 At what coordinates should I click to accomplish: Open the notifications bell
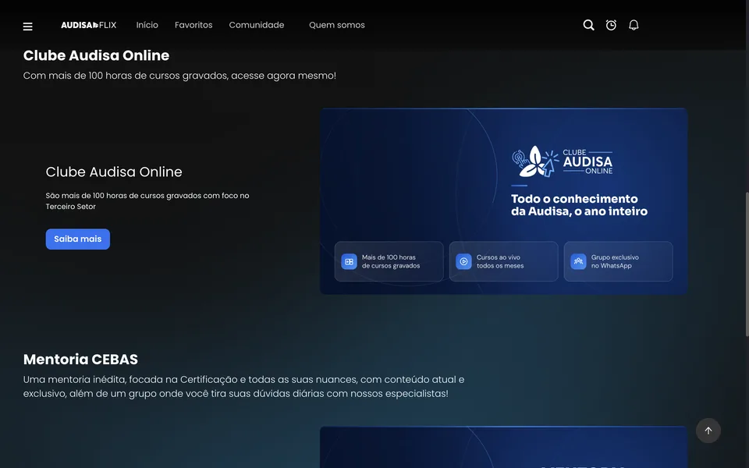point(634,25)
